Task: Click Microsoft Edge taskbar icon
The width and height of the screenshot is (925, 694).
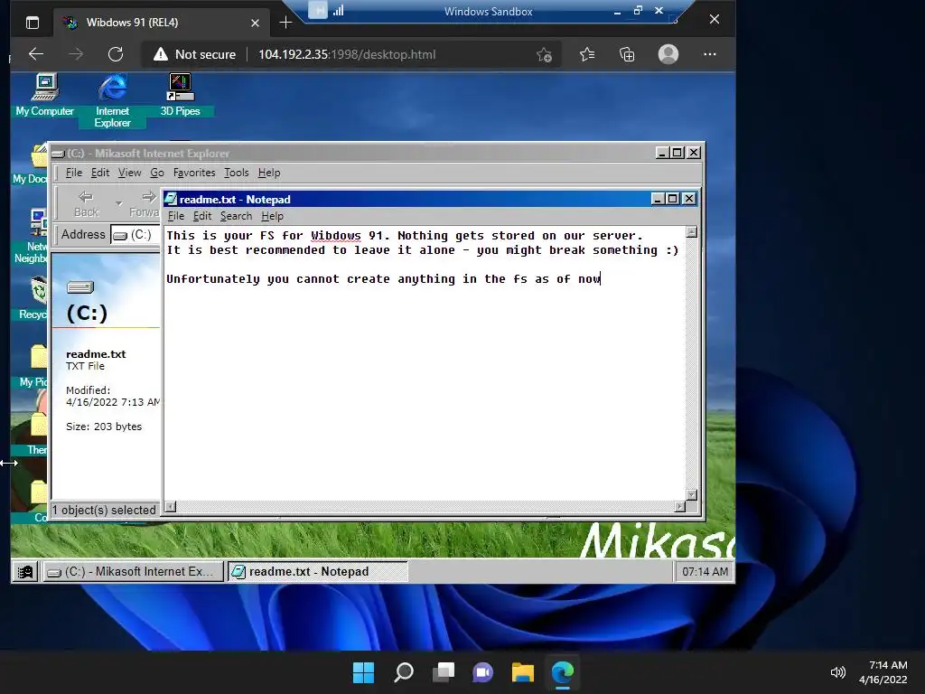Action: click(562, 672)
